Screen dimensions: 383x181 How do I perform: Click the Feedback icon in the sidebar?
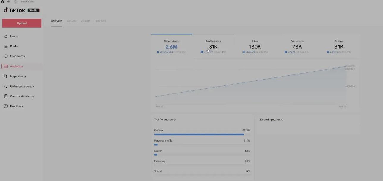coord(6,106)
